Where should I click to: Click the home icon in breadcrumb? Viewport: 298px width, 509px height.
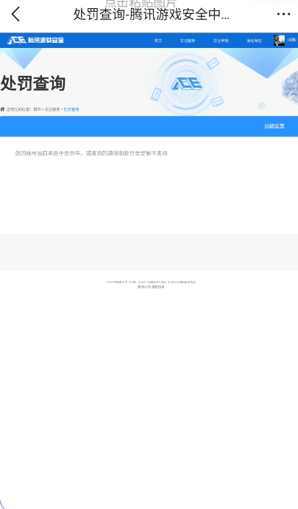tap(3, 109)
